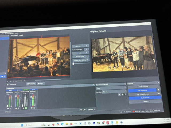Mute the Desktop Audio channel speaker icon
Image resolution: width=171 pixels, height=128 pixels.
[8, 109]
